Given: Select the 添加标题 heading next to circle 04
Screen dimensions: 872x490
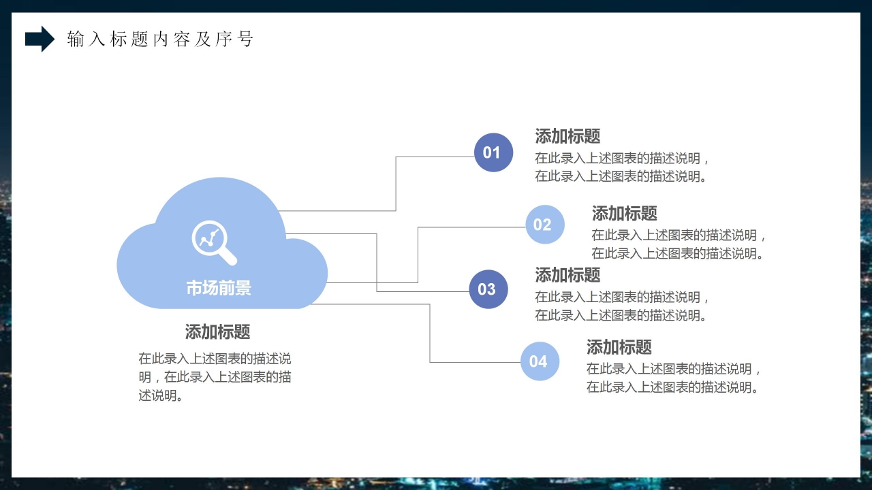Looking at the screenshot, I should point(619,347).
